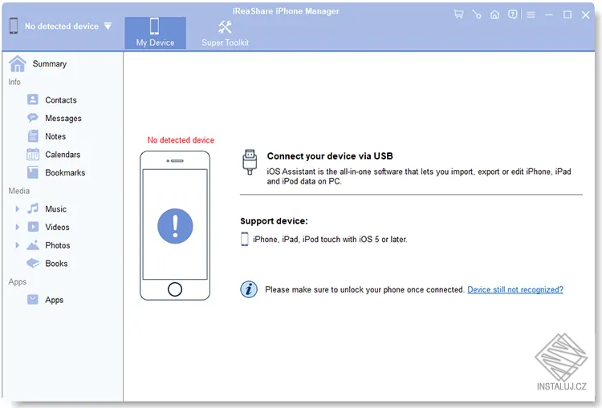Open the home page icon in title bar

point(495,14)
